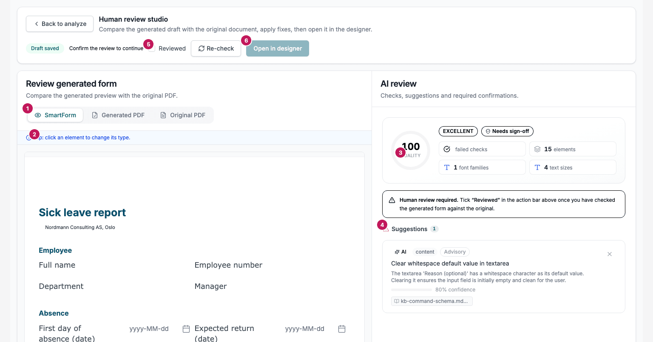This screenshot has width=653, height=342.
Task: Open calendar picker for Expected return
Action: (342, 329)
